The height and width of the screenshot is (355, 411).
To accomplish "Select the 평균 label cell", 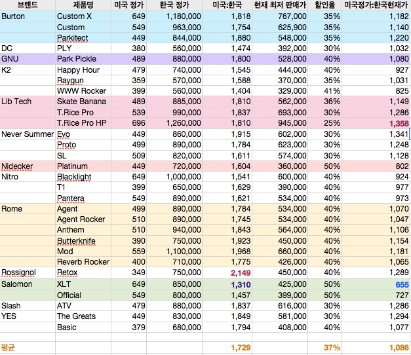I will tap(28, 348).
